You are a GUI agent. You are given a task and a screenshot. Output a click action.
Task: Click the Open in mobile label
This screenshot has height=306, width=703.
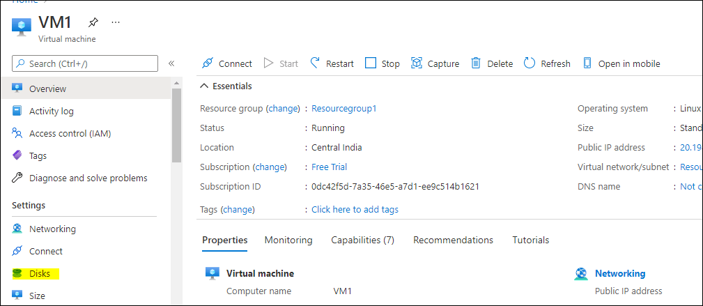coord(629,63)
